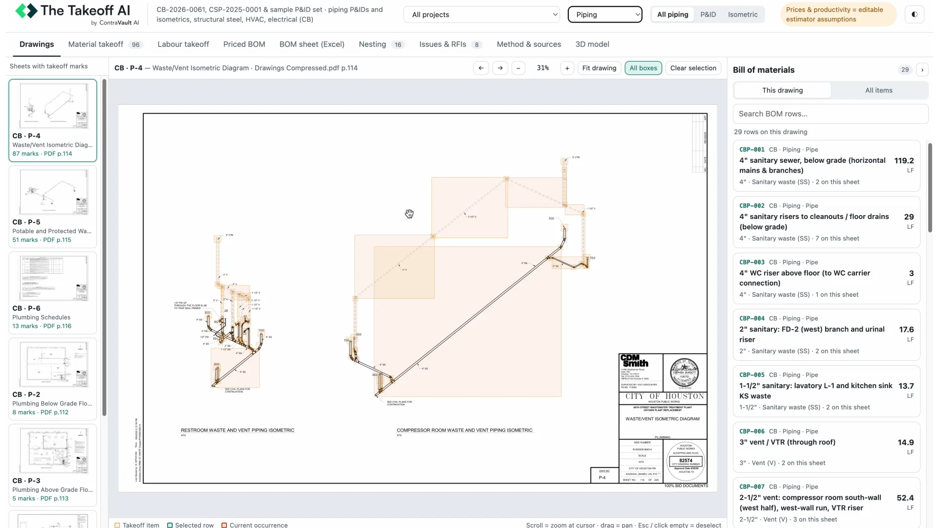Collapse Bill of materials panel chevron
The height and width of the screenshot is (528, 939).
[x=922, y=70]
